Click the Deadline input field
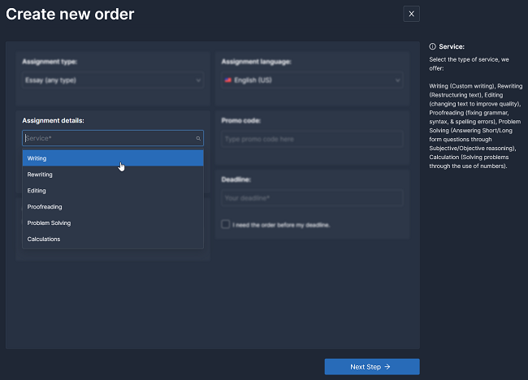Screen dimensions: 528x380 [x=312, y=197]
